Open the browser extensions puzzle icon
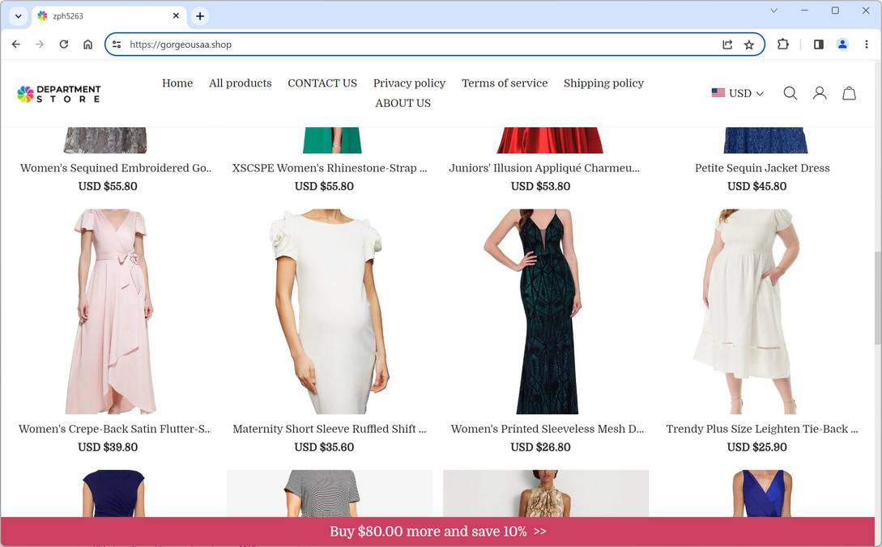The image size is (882, 547). (x=782, y=45)
